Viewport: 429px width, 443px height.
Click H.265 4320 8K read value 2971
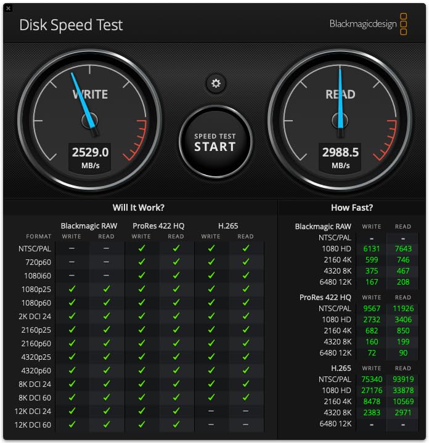click(403, 413)
